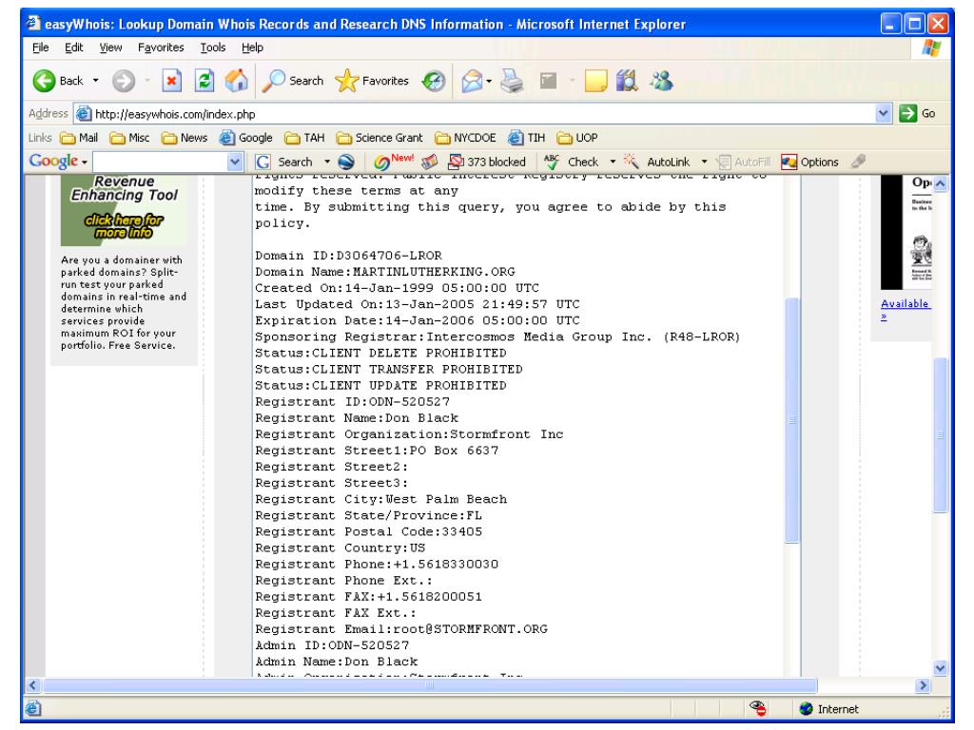
Task: Click the Domain Name:MARTINLUTHERKING.ORG line
Action: pyautogui.click(x=385, y=272)
